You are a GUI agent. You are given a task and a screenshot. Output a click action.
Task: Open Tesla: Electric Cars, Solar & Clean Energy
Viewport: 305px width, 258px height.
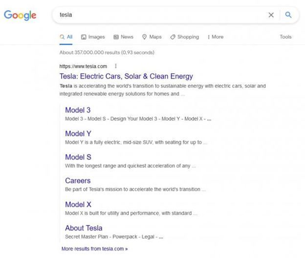click(x=126, y=76)
